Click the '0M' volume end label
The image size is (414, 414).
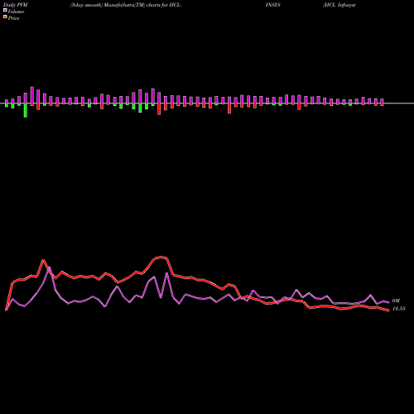pyautogui.click(x=396, y=301)
